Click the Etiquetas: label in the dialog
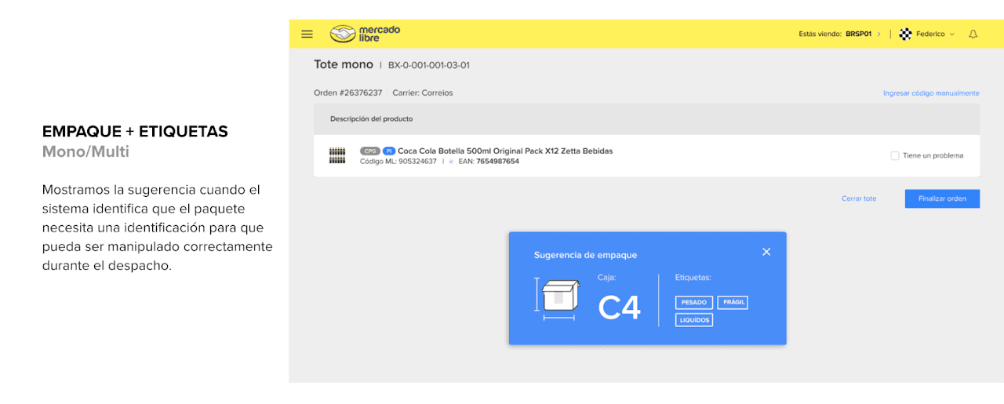1004x404 pixels. (693, 278)
